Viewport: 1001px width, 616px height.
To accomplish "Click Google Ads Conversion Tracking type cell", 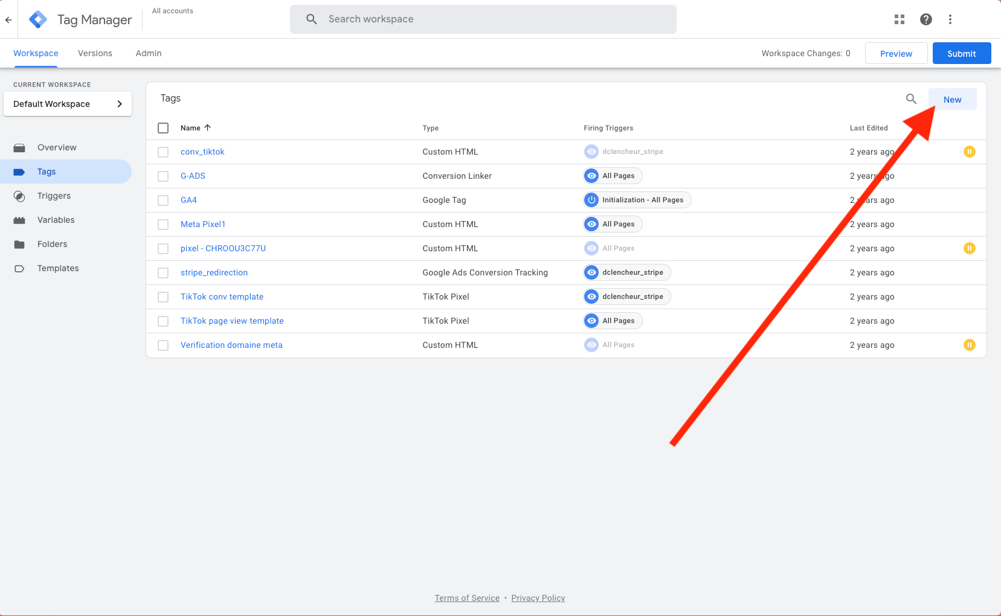I will pyautogui.click(x=485, y=272).
